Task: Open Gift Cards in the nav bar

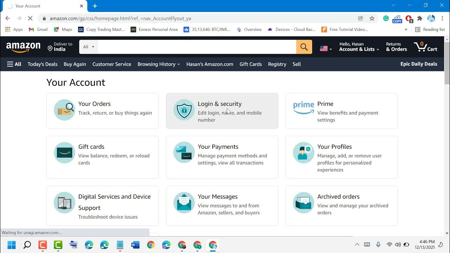Action: coord(251,64)
